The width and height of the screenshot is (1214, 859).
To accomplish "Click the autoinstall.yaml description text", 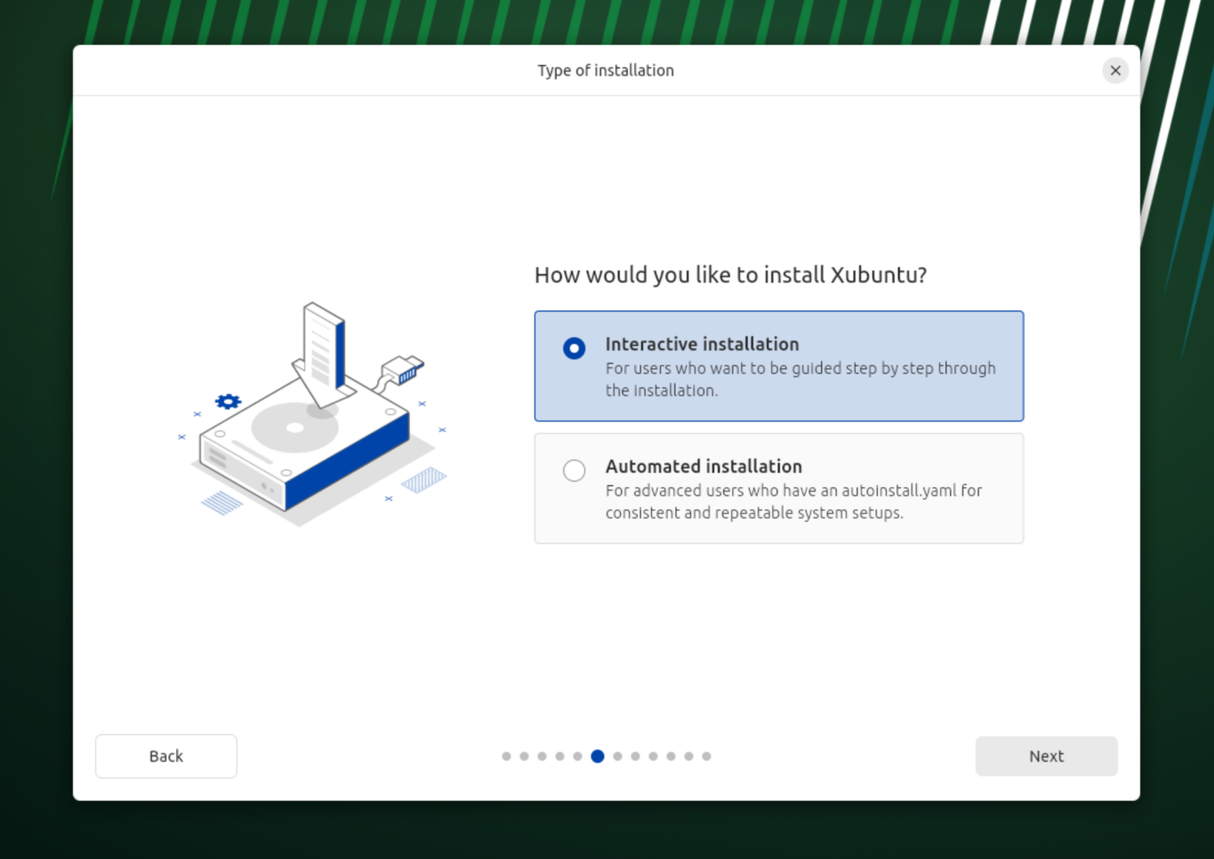I will pyautogui.click(x=793, y=502).
